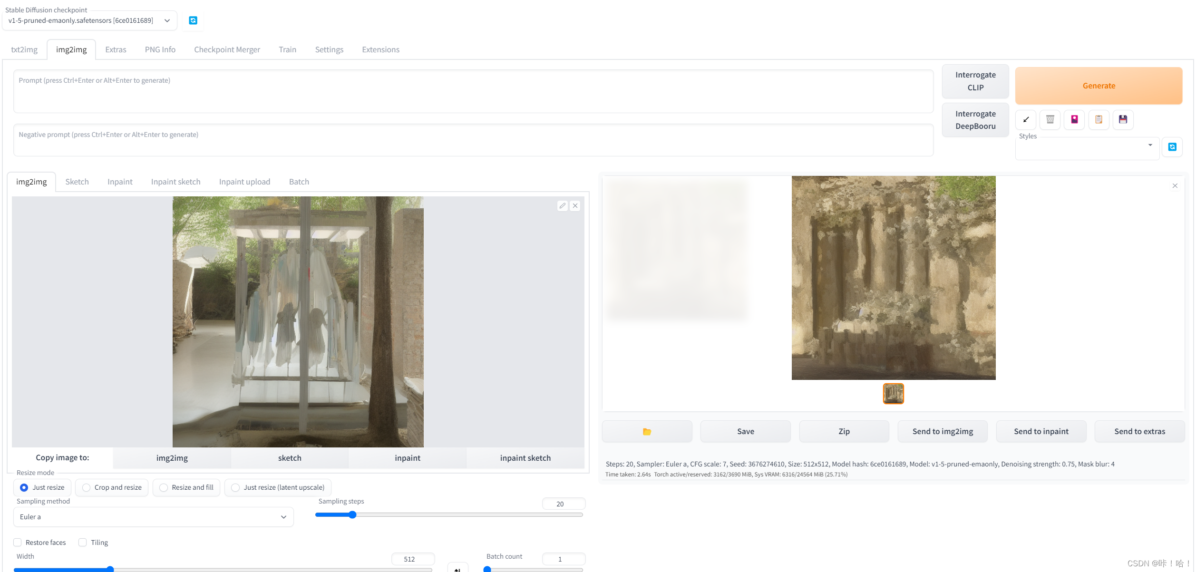The height and width of the screenshot is (572, 1196).
Task: Refresh the Styles list icon
Action: point(1172,147)
